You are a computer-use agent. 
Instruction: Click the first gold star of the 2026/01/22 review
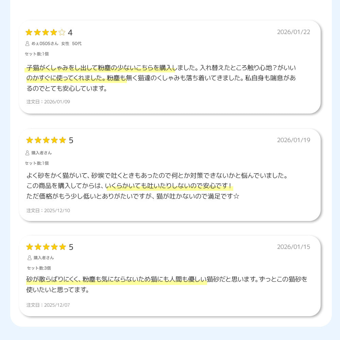[29, 33]
